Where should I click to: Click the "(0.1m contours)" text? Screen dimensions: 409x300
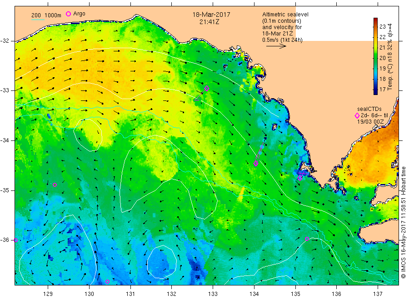pyautogui.click(x=281, y=21)
